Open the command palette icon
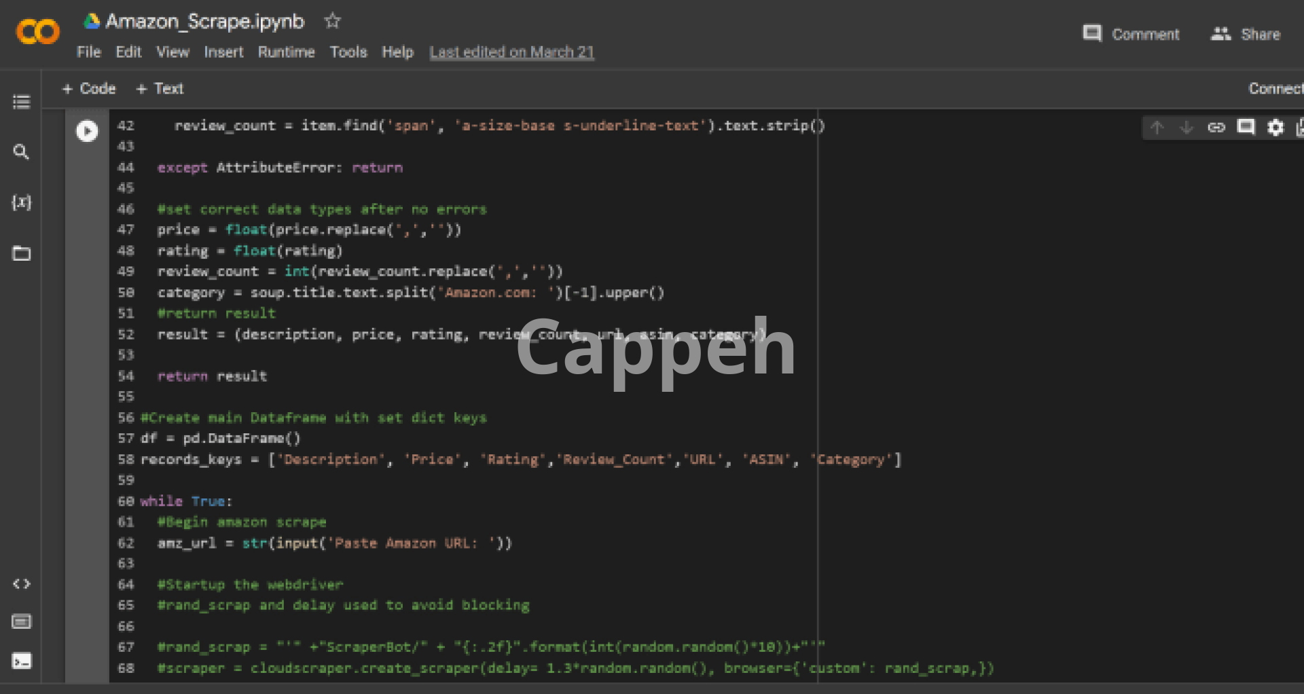1304x694 pixels. [x=22, y=622]
